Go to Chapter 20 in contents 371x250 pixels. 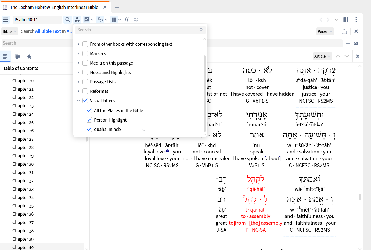[x=23, y=81]
